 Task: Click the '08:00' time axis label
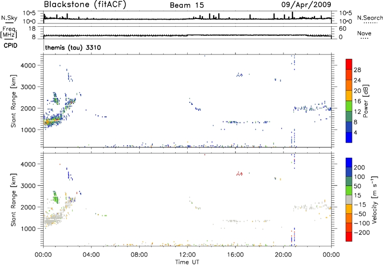(139, 255)
